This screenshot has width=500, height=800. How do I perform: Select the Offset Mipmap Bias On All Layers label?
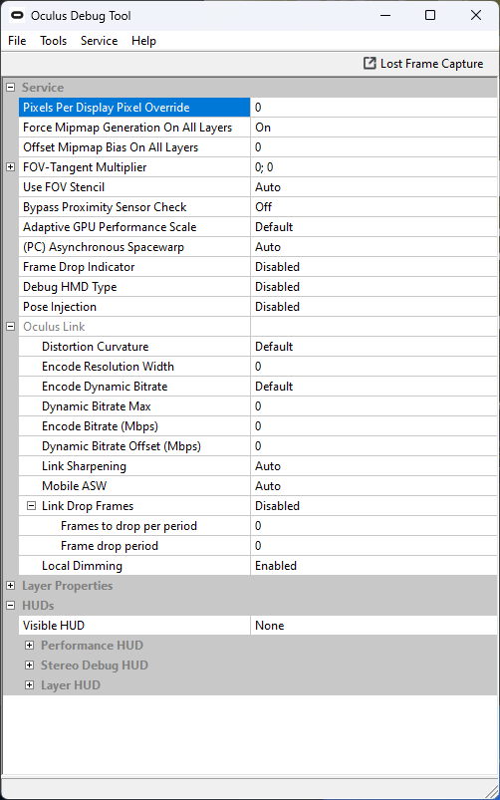[111, 147]
